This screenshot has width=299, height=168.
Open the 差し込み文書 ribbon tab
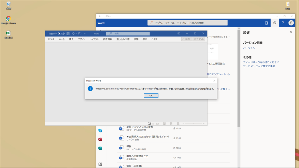123,39
